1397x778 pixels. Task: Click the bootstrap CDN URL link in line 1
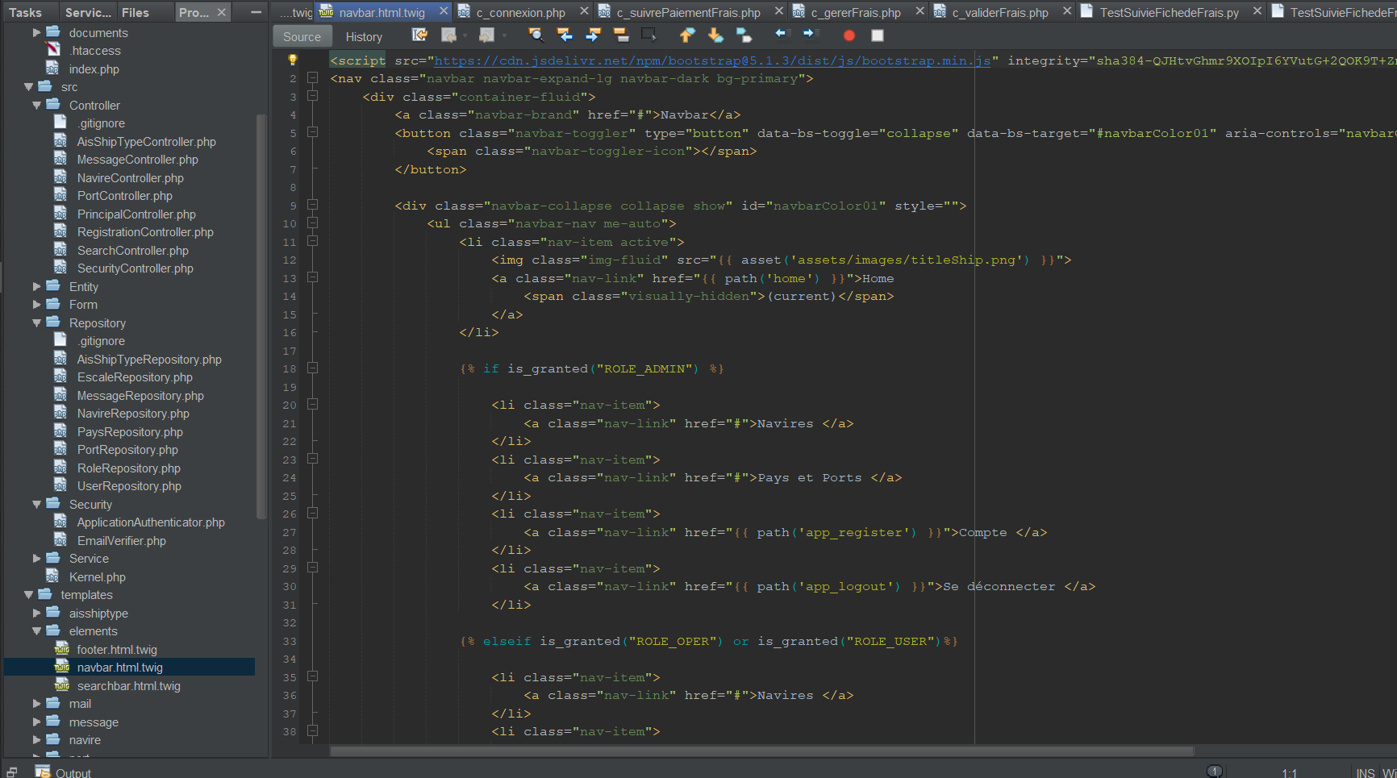[x=712, y=60]
